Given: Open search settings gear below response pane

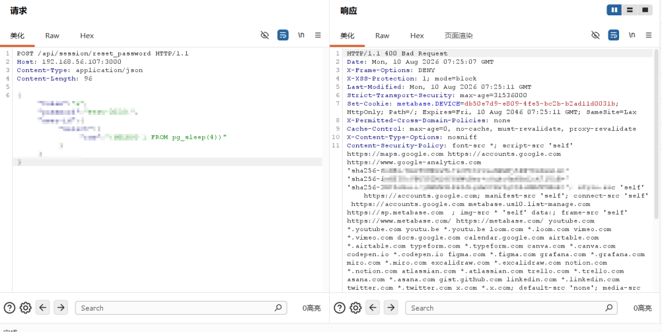Looking at the screenshot, I should click(x=356, y=308).
